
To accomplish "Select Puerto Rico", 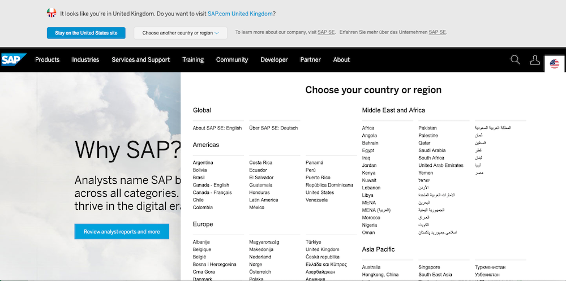I will tap(318, 178).
